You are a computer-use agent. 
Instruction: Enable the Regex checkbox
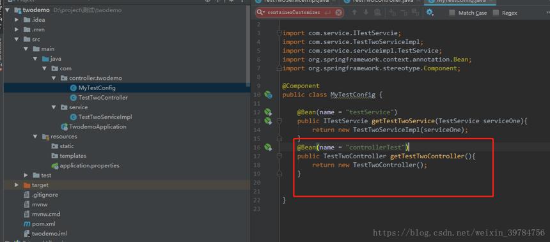tap(496, 13)
